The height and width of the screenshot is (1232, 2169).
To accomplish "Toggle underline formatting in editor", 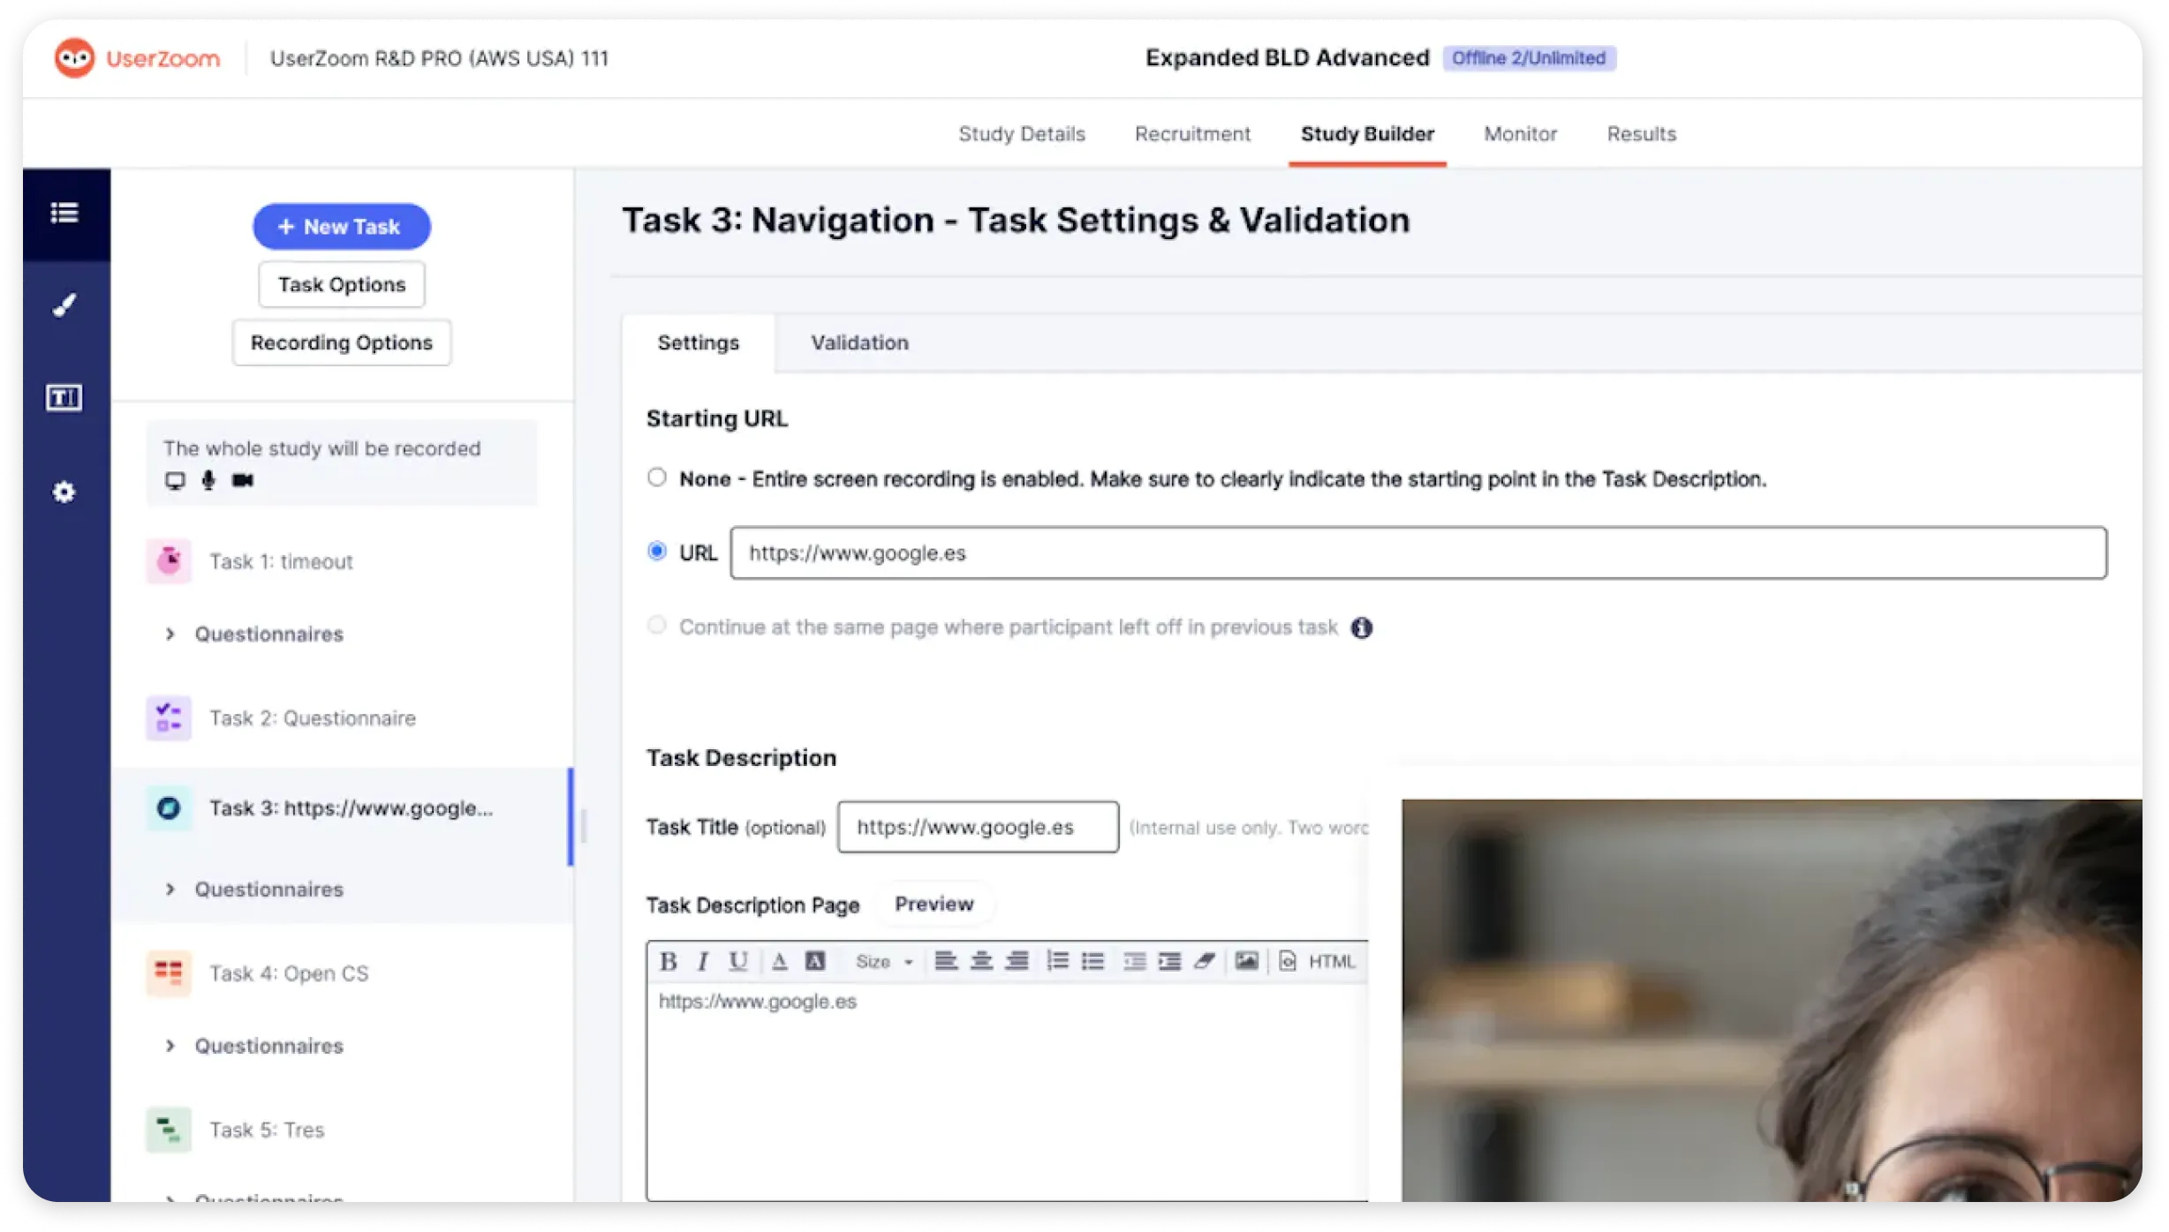I will pos(738,961).
